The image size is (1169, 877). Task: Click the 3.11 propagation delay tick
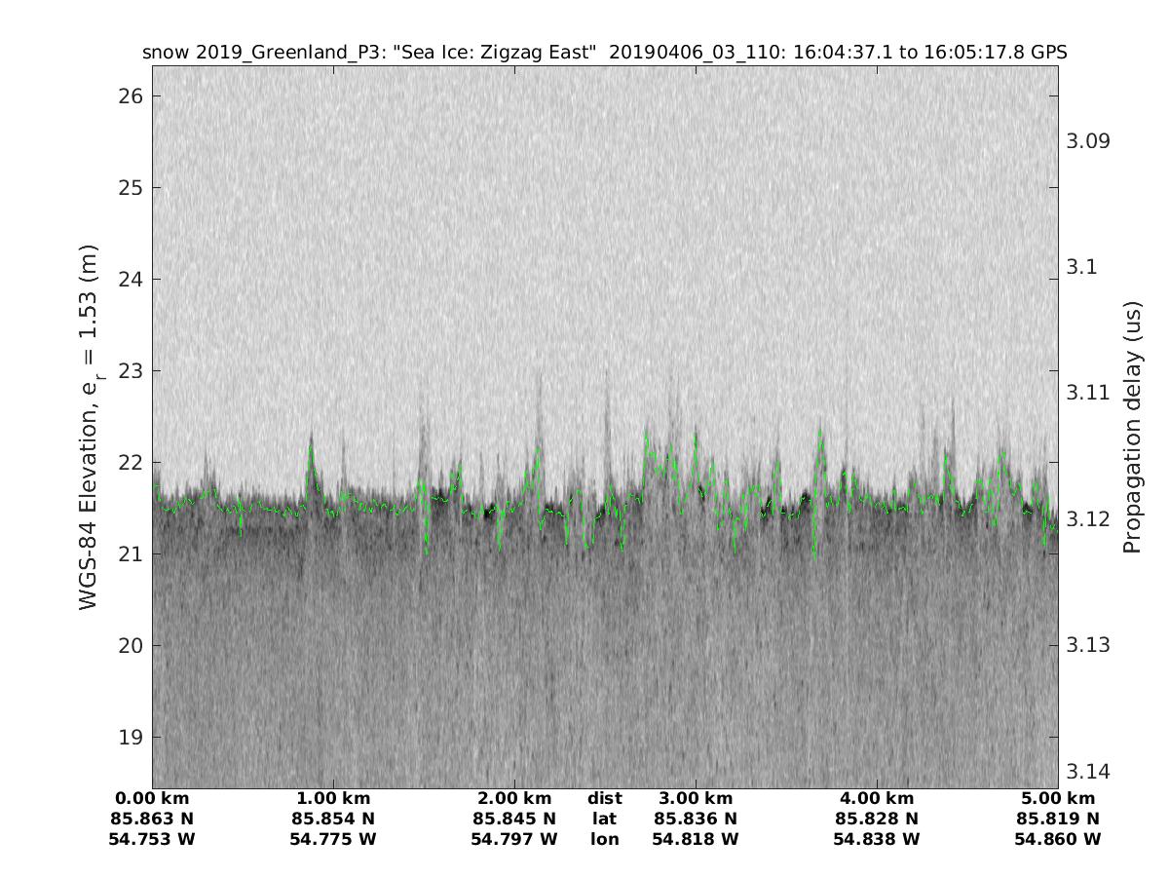tap(1087, 393)
